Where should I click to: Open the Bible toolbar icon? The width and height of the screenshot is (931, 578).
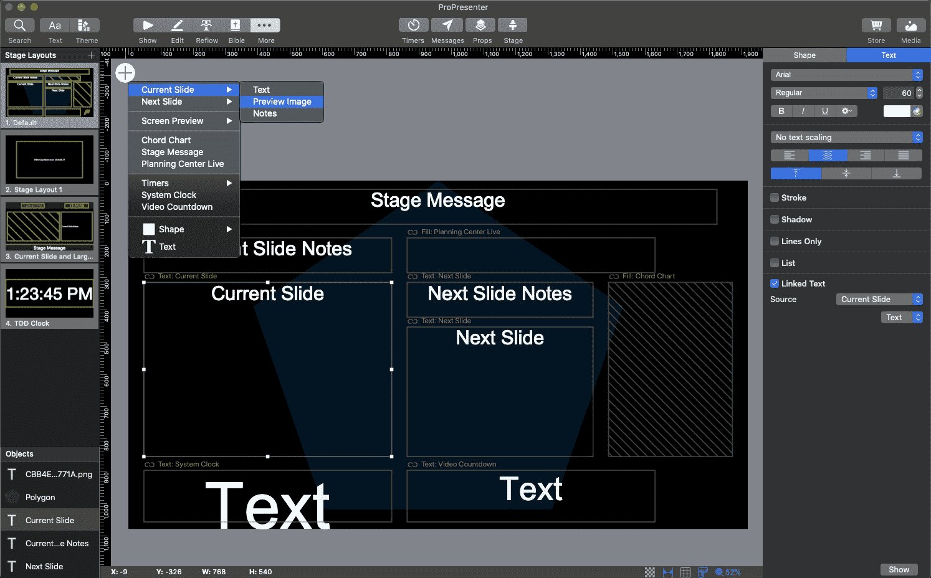click(x=236, y=25)
